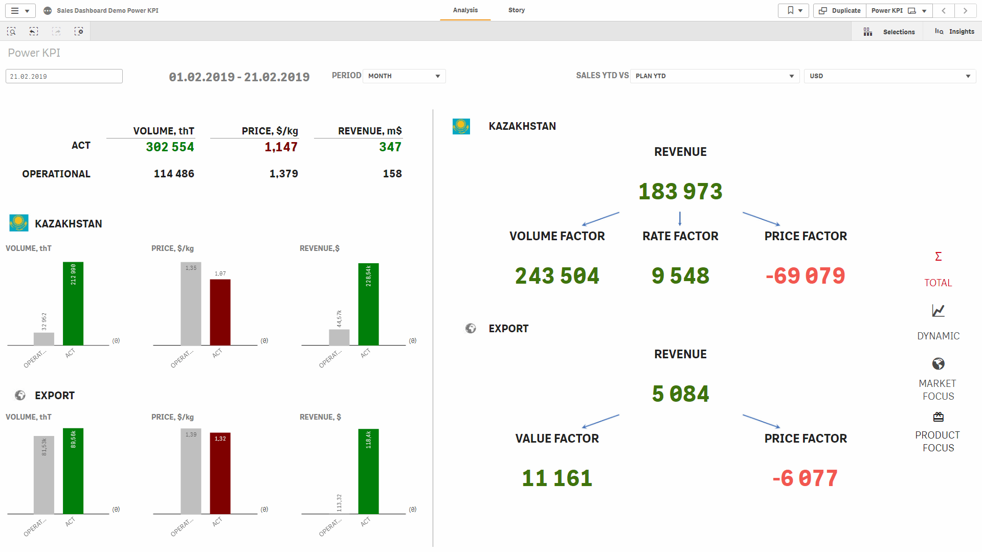982x552 pixels.
Task: Click the Duplicate sheet button
Action: 840,10
